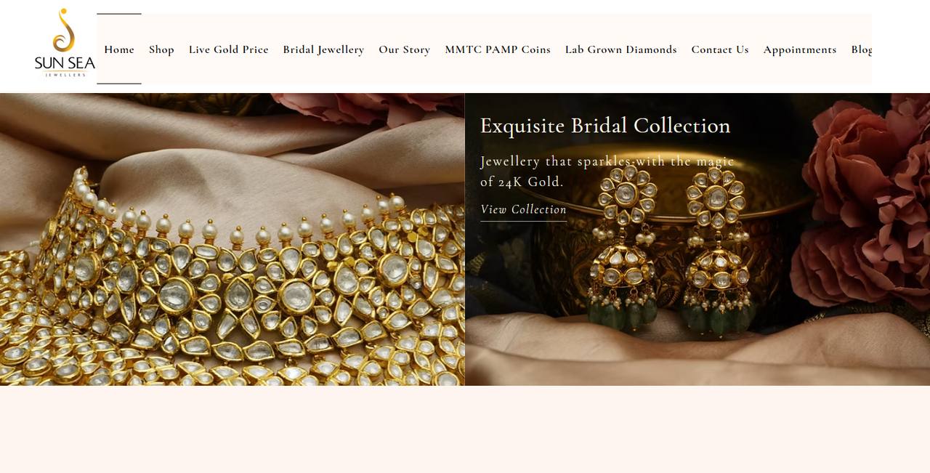The width and height of the screenshot is (930, 473).
Task: Open Live Gold Price page
Action: [x=229, y=49]
